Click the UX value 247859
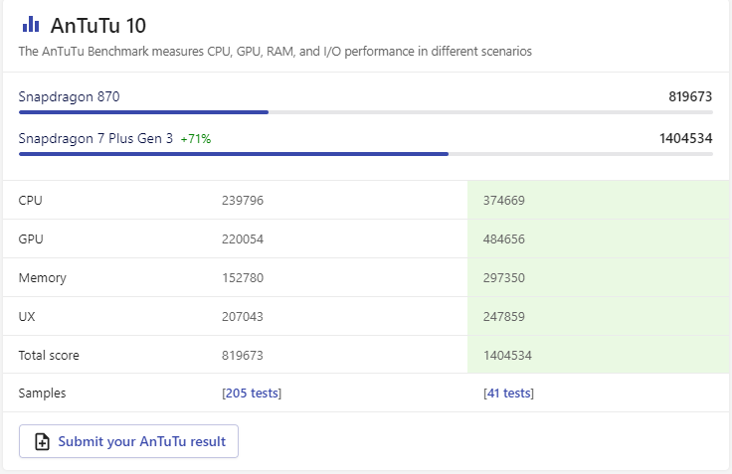Screen dimensions: 732x474 click(504, 317)
